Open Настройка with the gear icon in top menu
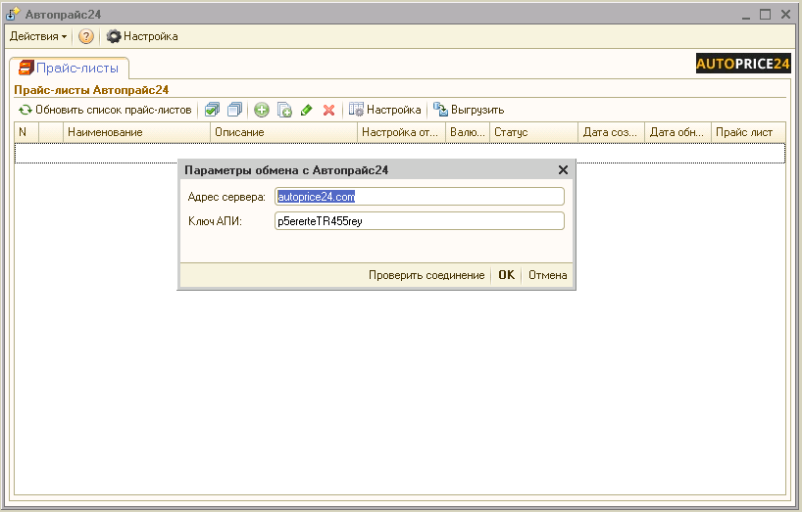Viewport: 802px width, 512px height. (142, 36)
